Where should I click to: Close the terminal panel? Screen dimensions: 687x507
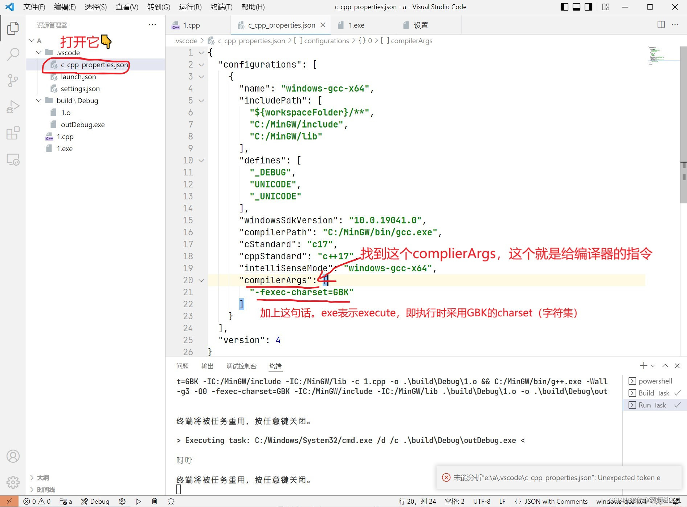[677, 366]
